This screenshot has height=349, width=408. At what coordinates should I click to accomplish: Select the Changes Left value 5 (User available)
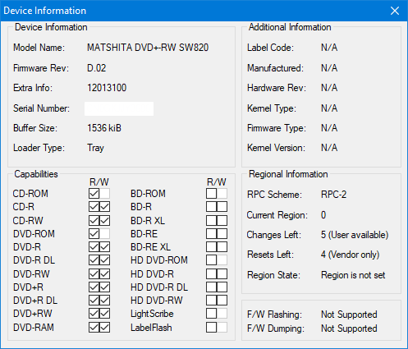click(x=355, y=235)
